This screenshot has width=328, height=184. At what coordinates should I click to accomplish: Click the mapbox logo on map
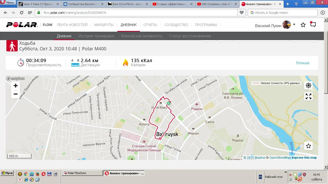point(16,79)
